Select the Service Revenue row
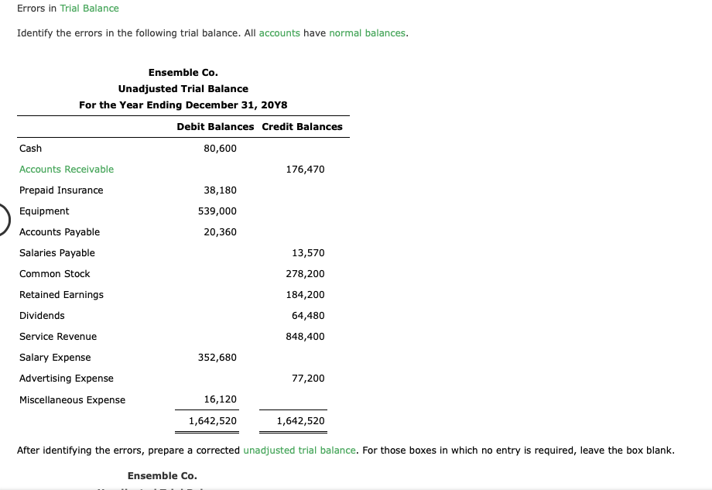Image resolution: width=712 pixels, height=490 pixels. pos(58,336)
